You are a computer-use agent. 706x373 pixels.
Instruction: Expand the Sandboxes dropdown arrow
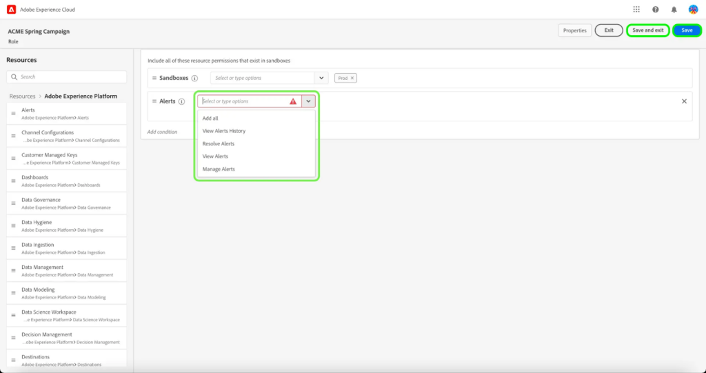point(321,78)
